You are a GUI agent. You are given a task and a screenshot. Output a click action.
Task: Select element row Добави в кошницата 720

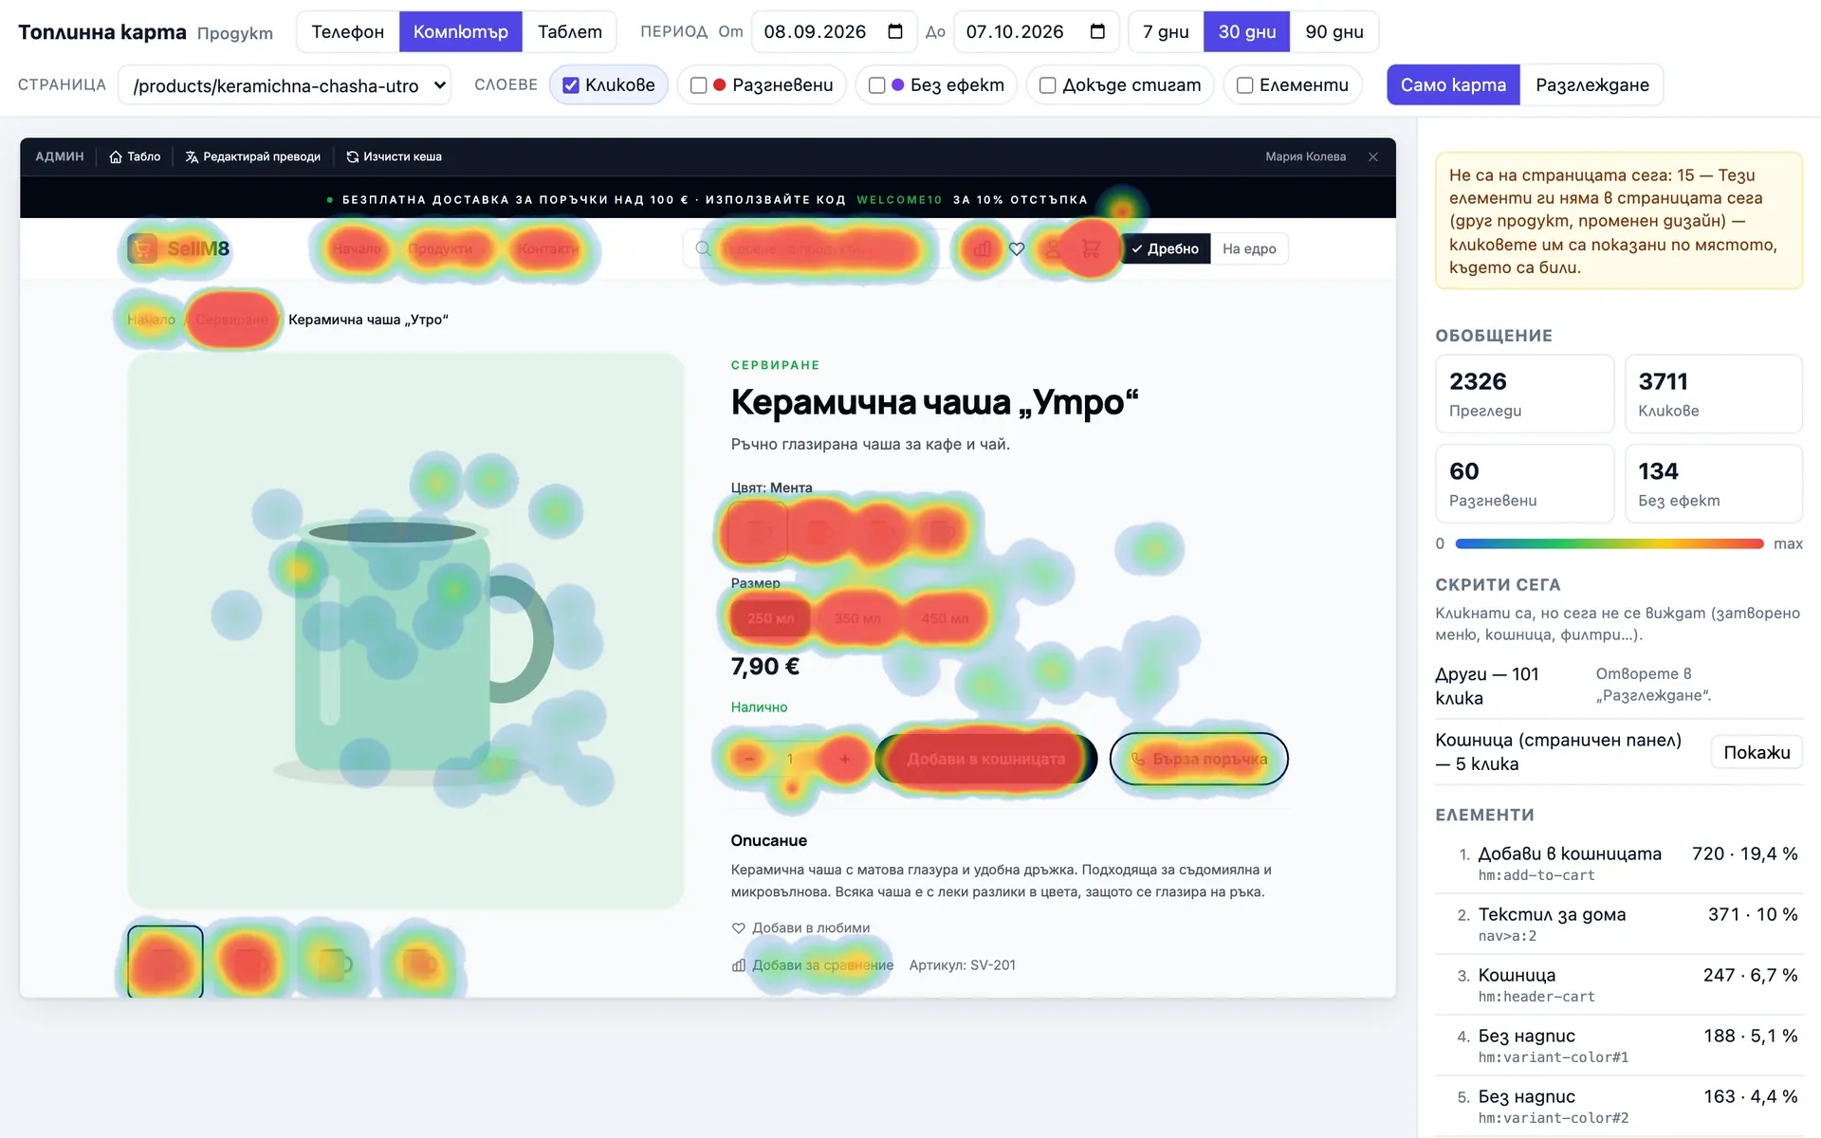(1619, 863)
